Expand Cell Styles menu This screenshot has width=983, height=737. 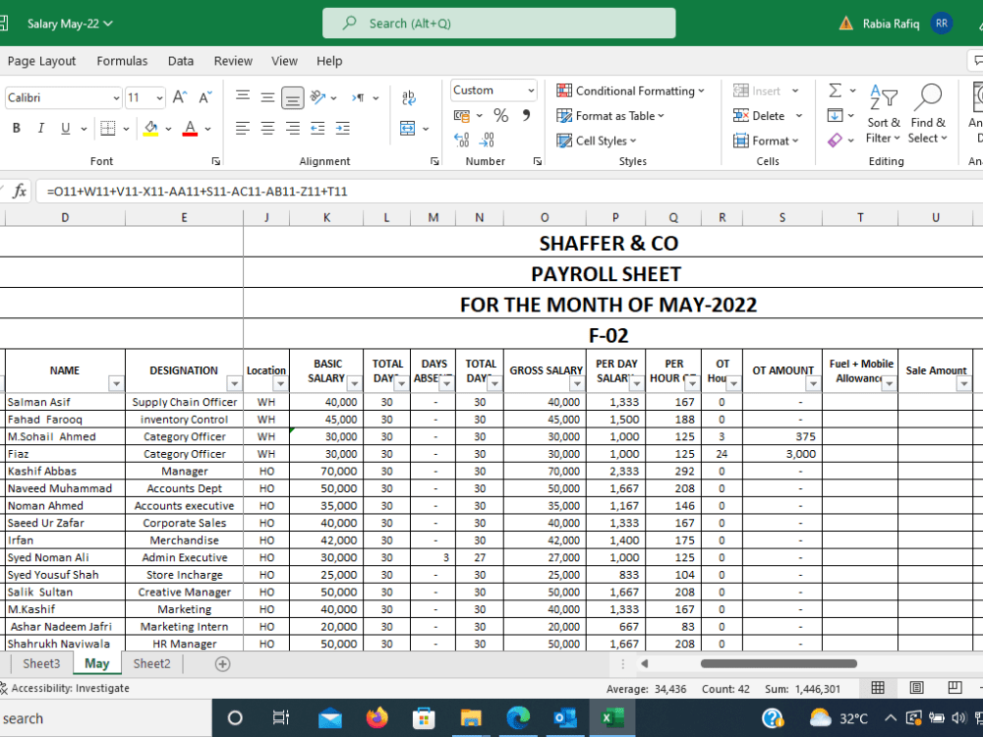coord(597,141)
